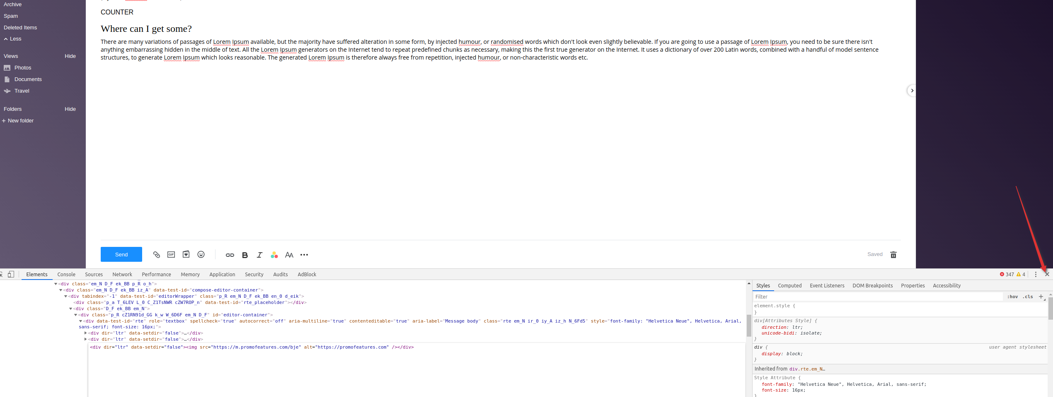Viewport: 1053px width, 397px height.
Task: Delete the draft with trash icon
Action: tap(893, 255)
